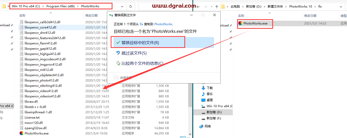Open 下载 in right navigation pane
The image size is (347, 138).
coord(210,88)
